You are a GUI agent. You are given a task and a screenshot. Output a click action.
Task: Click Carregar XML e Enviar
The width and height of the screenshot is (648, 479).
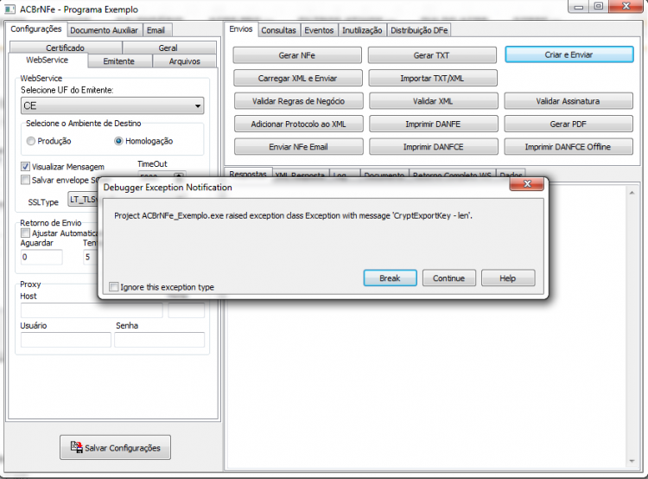[x=298, y=78]
